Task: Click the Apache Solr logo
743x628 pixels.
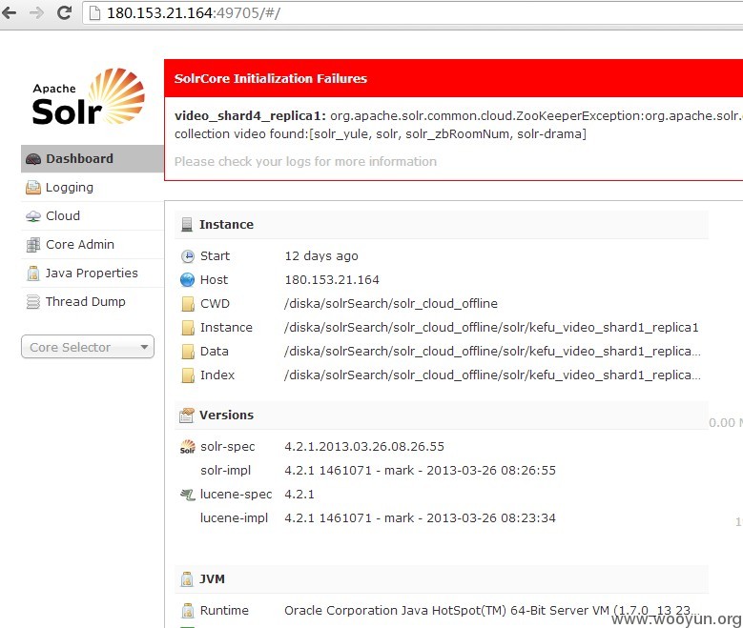Action: 89,96
